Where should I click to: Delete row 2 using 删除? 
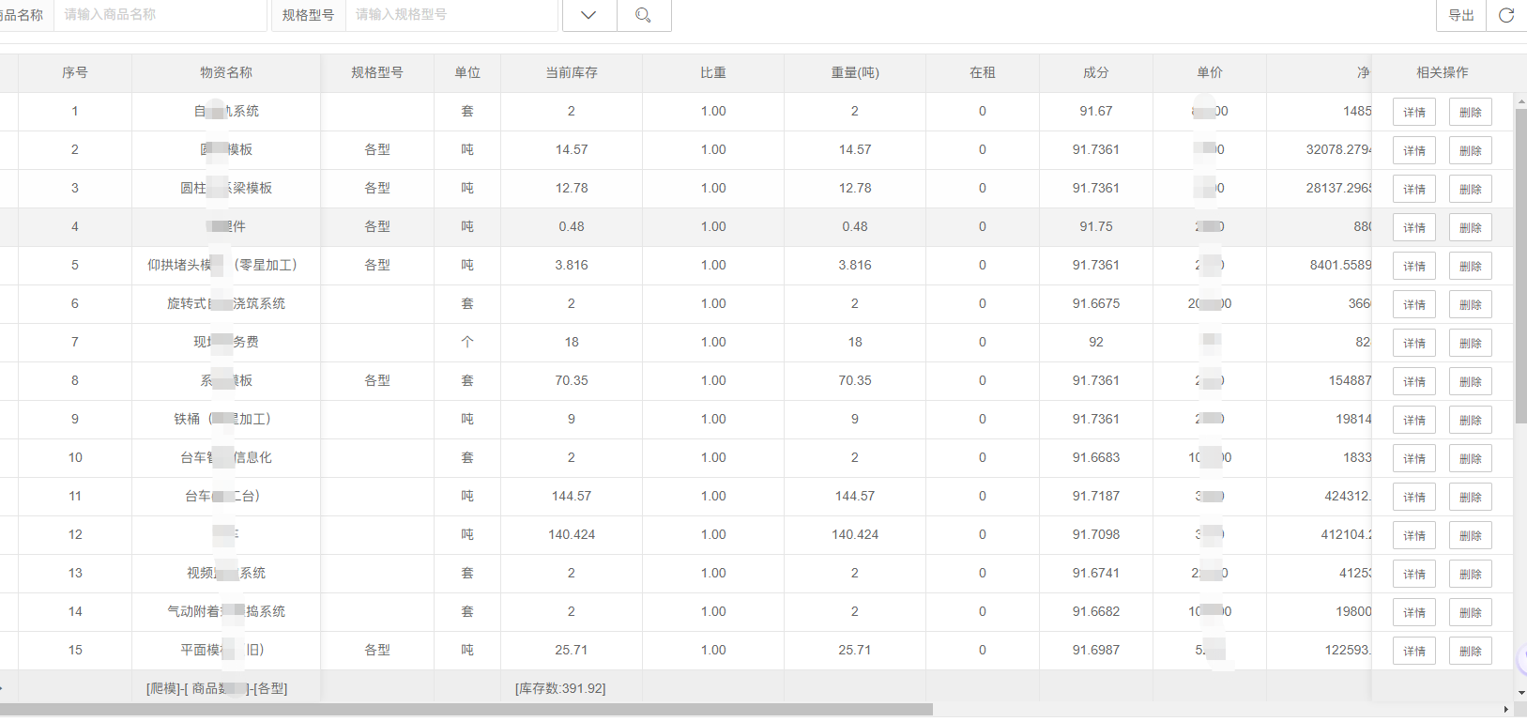1470,151
